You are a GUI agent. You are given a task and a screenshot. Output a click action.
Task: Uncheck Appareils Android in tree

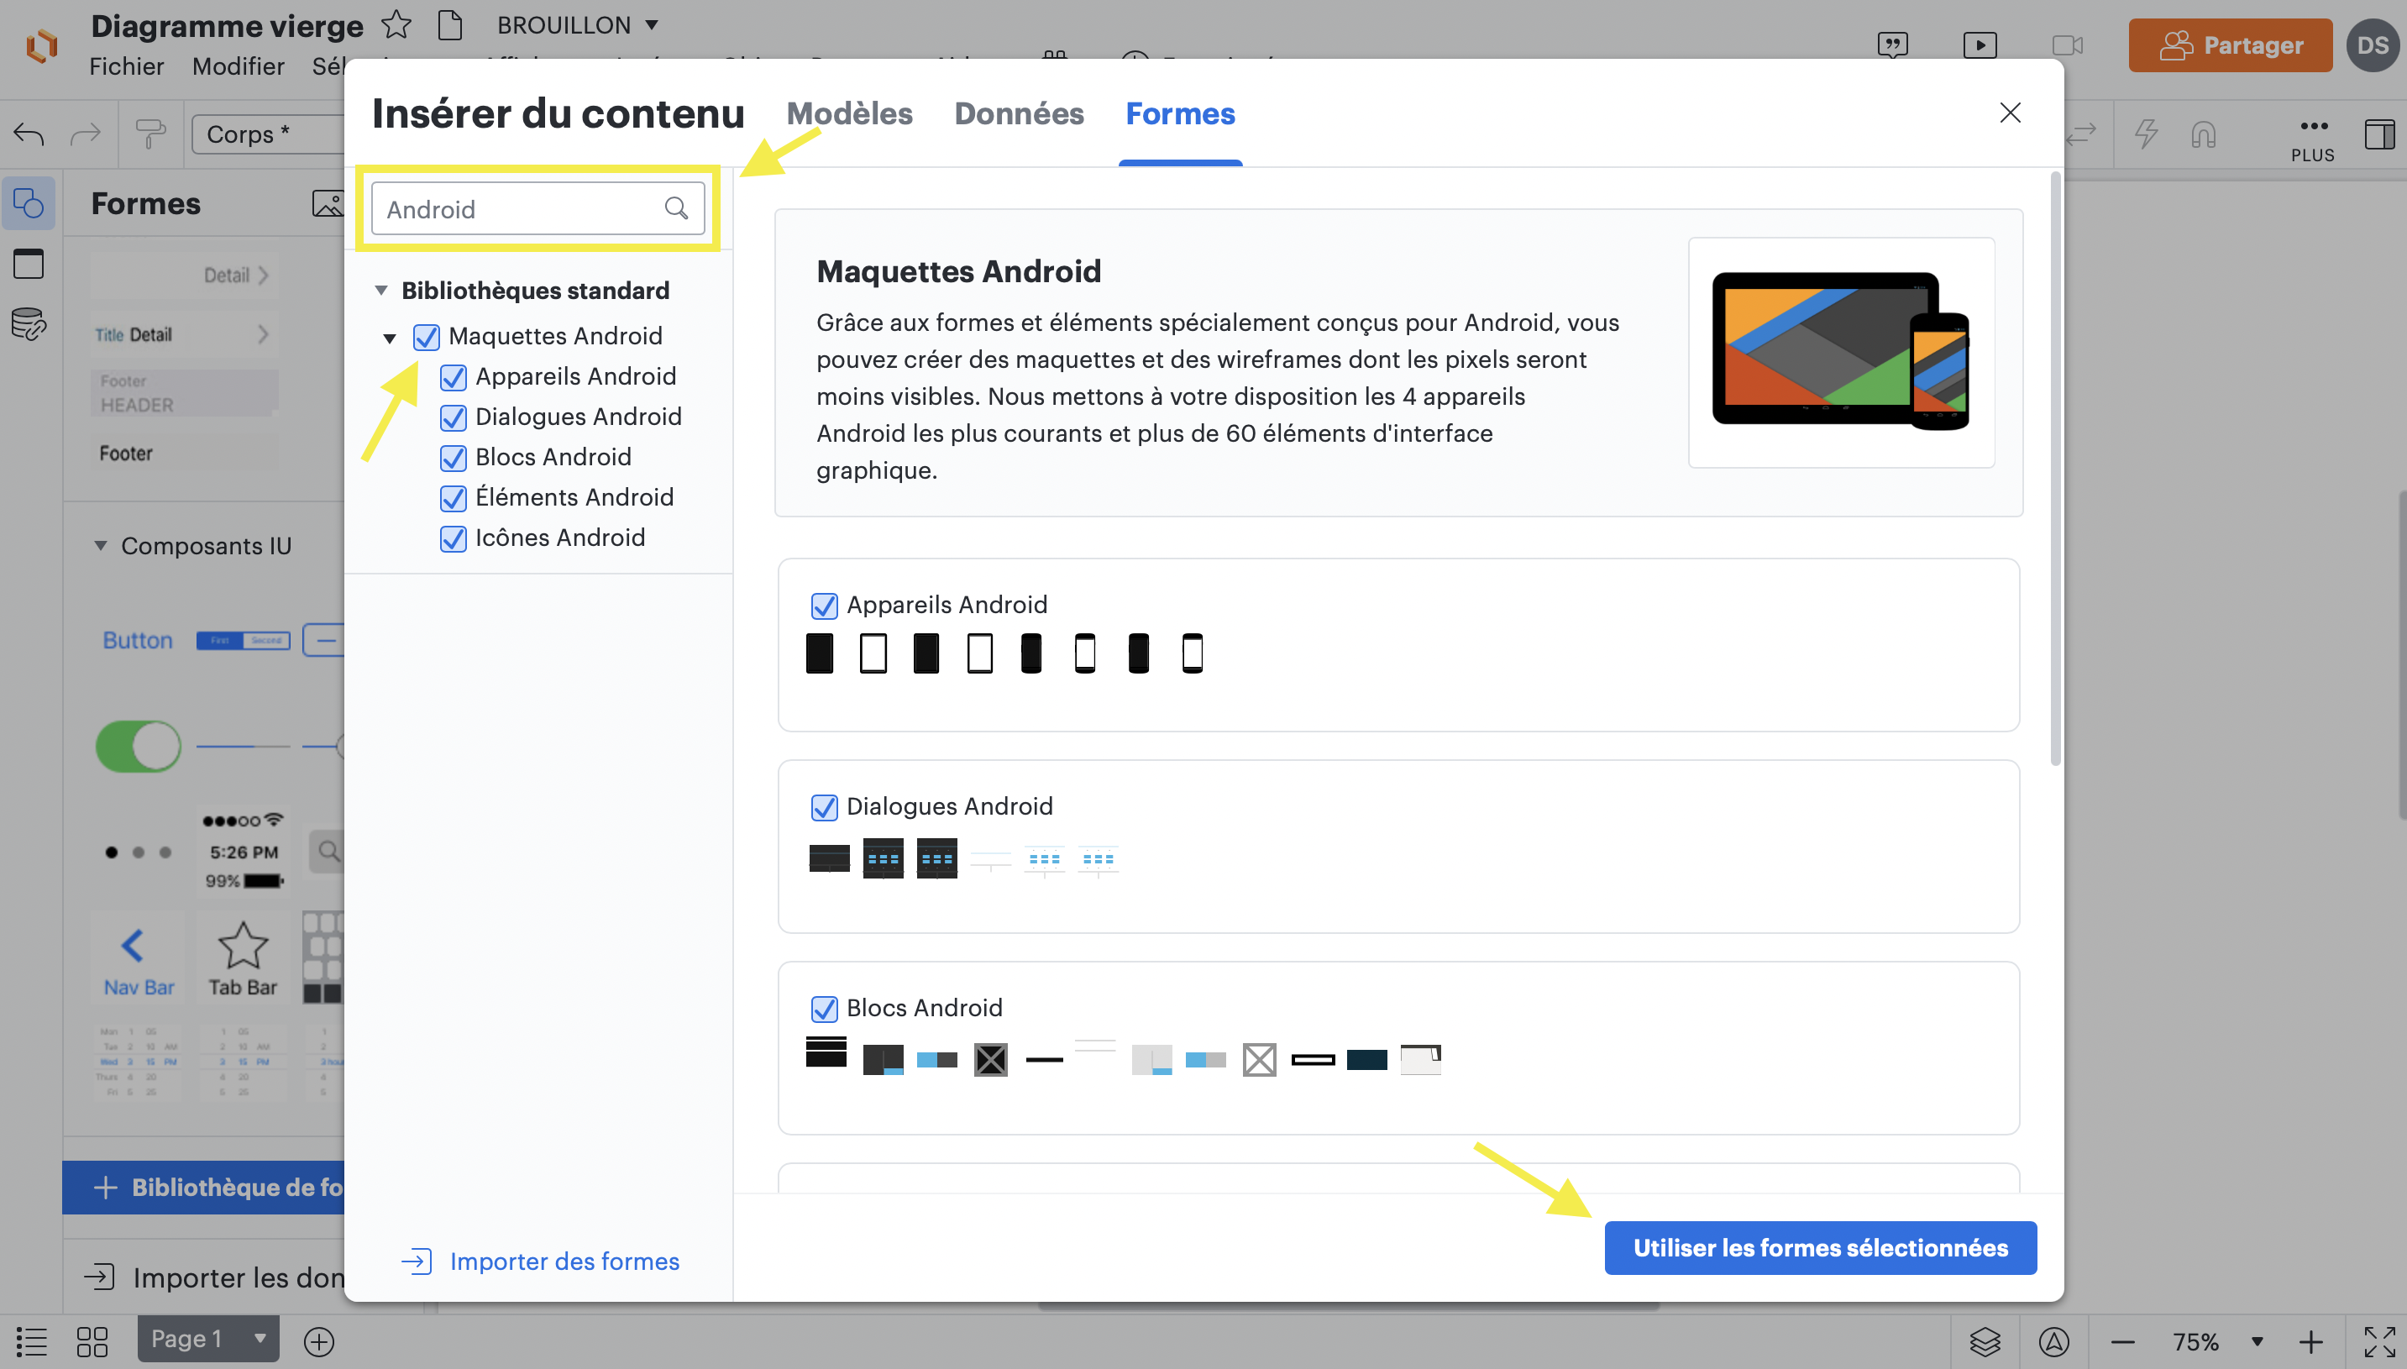click(454, 377)
